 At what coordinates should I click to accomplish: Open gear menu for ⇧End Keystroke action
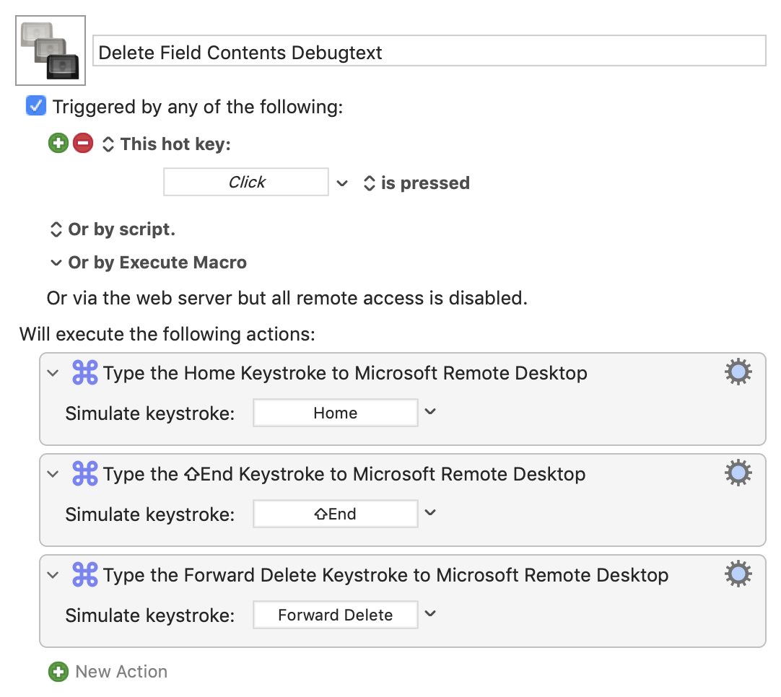click(x=738, y=473)
